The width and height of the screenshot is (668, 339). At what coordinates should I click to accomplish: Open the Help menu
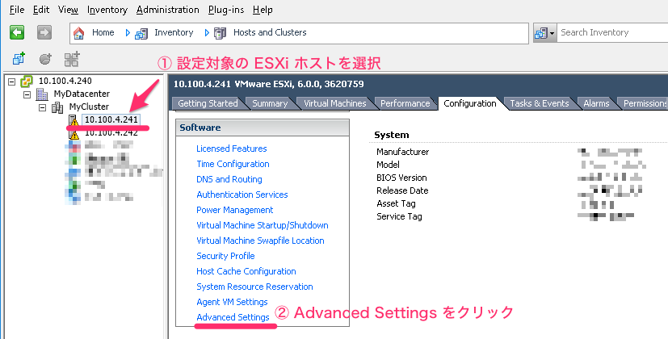pos(263,10)
